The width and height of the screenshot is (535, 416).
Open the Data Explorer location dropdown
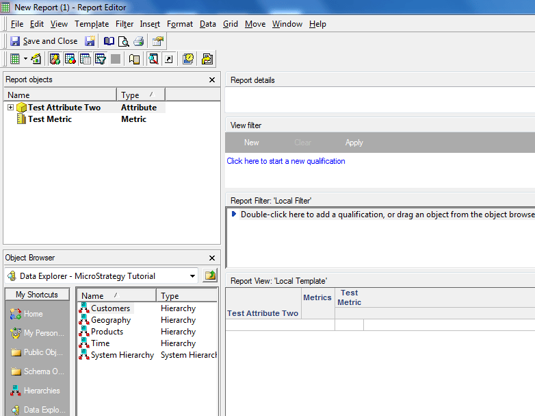coord(192,276)
